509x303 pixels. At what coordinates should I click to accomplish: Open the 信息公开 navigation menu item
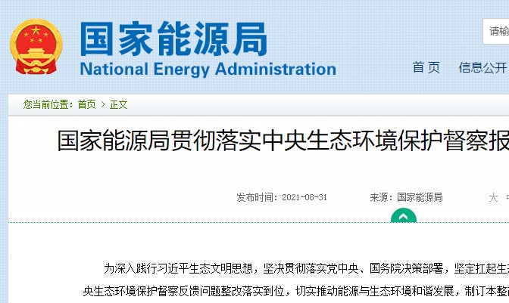482,68
